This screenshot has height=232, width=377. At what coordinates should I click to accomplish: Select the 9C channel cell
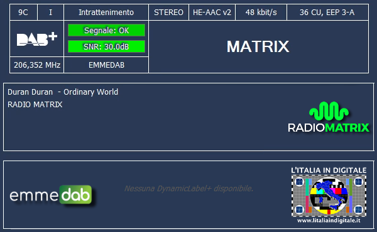tap(23, 13)
